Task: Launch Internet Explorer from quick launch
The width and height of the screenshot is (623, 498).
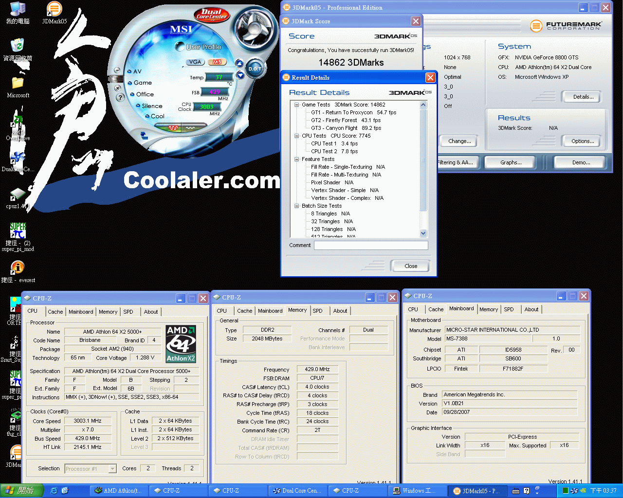Action: (x=54, y=491)
